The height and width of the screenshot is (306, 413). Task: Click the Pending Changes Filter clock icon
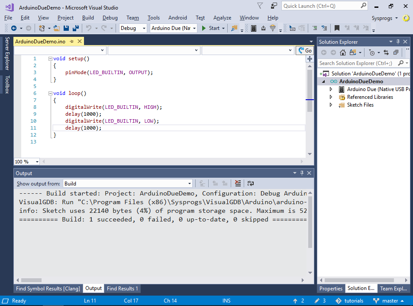pos(371,52)
